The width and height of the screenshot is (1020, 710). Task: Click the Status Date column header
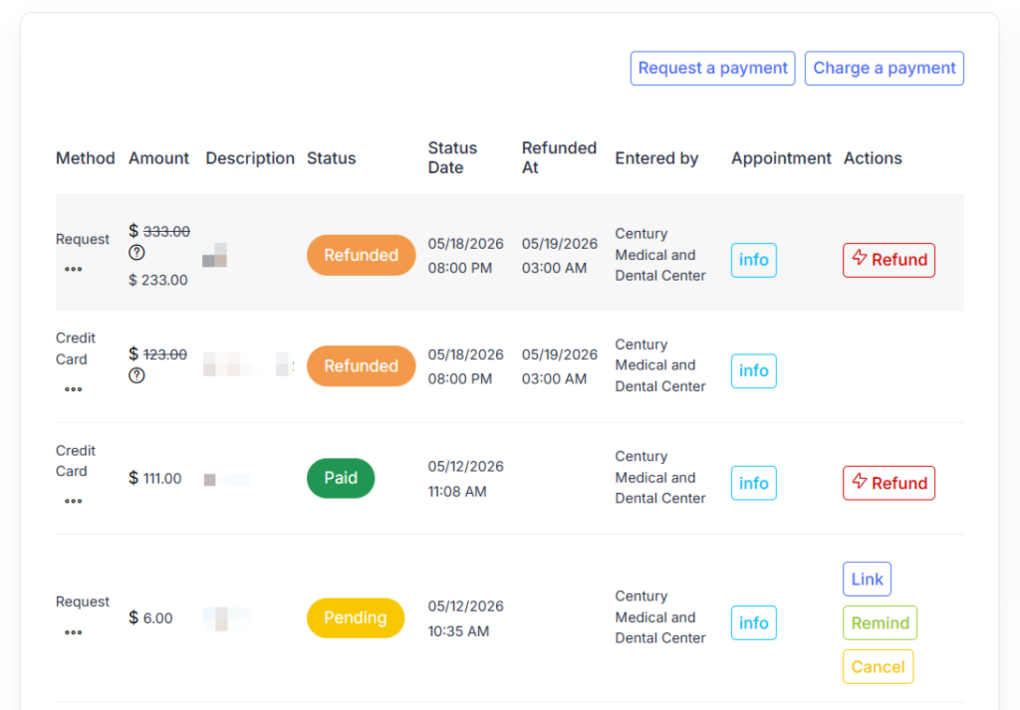[453, 158]
